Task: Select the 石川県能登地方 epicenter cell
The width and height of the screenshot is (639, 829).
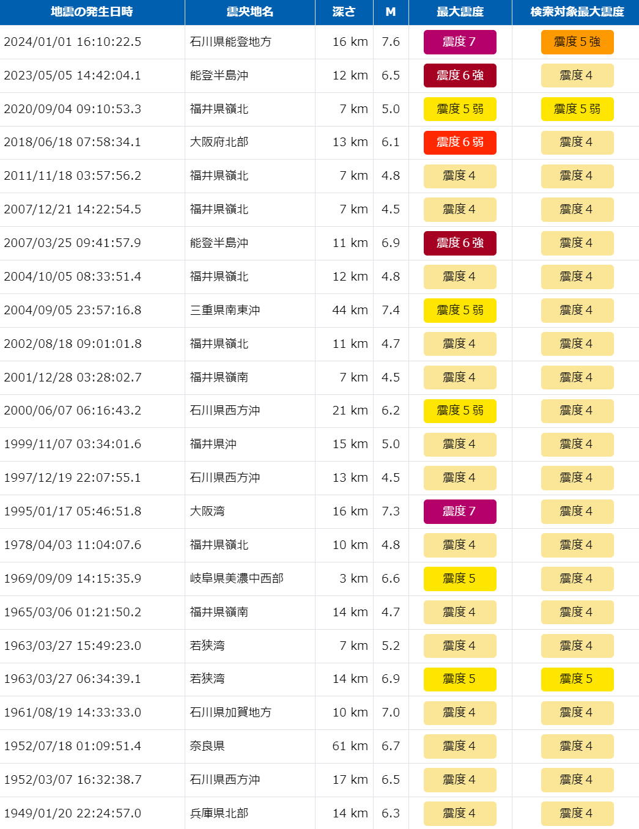Action: pos(231,42)
